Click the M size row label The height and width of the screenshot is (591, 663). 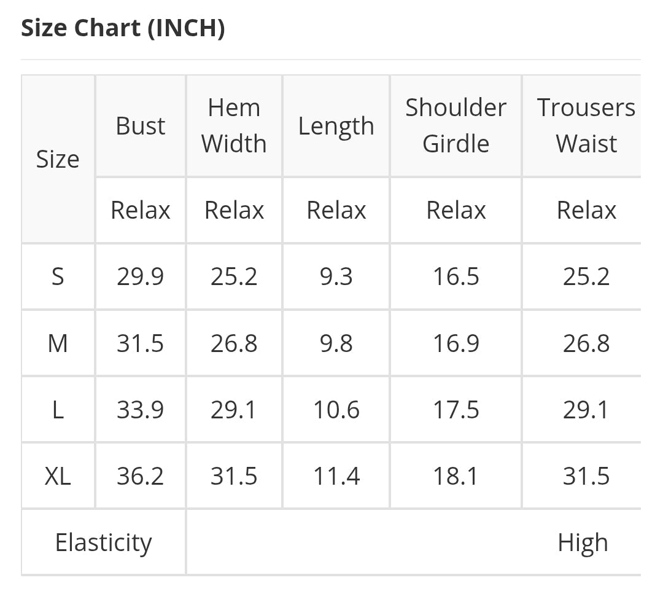(58, 343)
